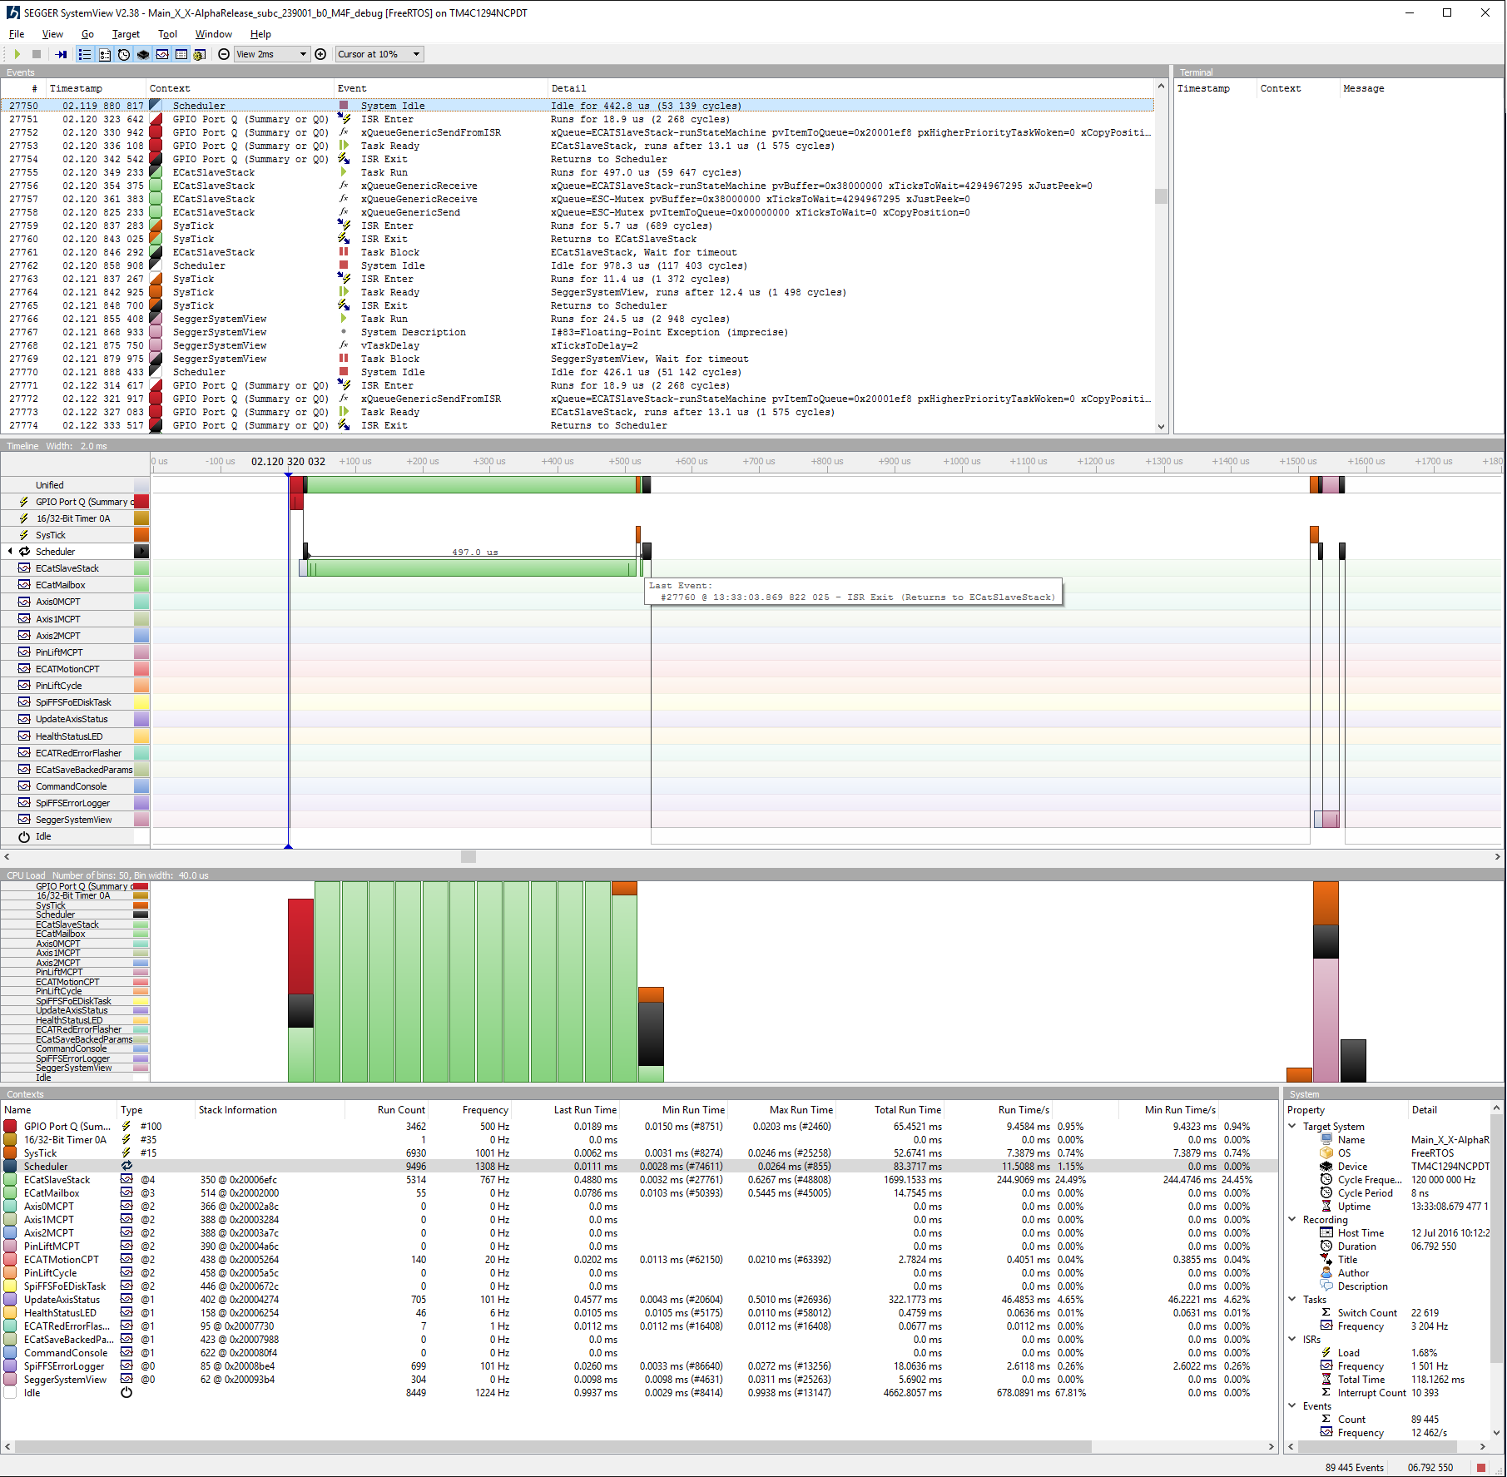Click the Author person icon in System panel
This screenshot has height=1477, width=1507.
tap(1326, 1272)
